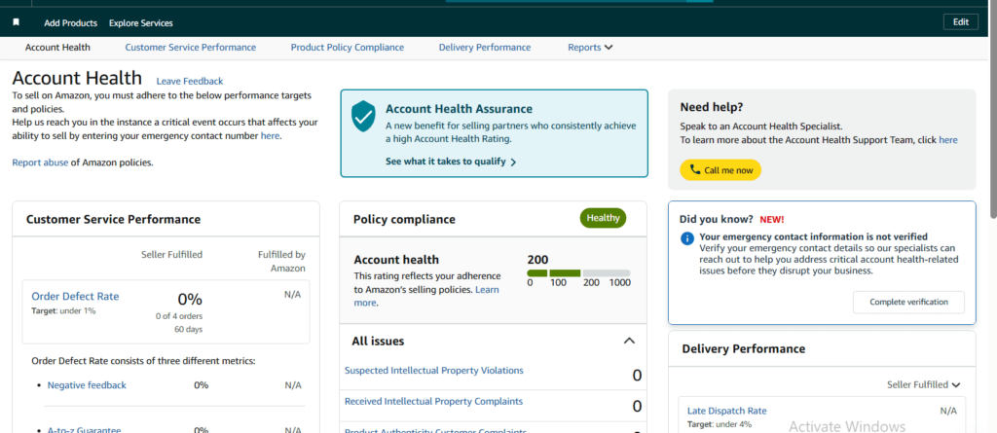Viewport: 997px width, 433px height.
Task: Click the account health rating progress bar
Action: tap(578, 272)
